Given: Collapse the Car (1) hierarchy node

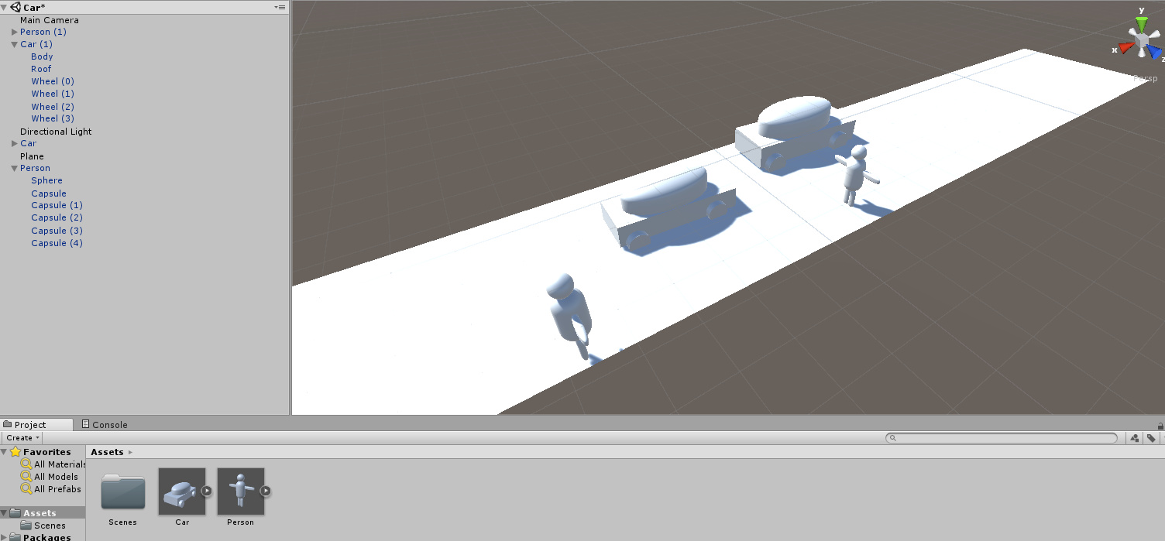Looking at the screenshot, I should coord(14,45).
